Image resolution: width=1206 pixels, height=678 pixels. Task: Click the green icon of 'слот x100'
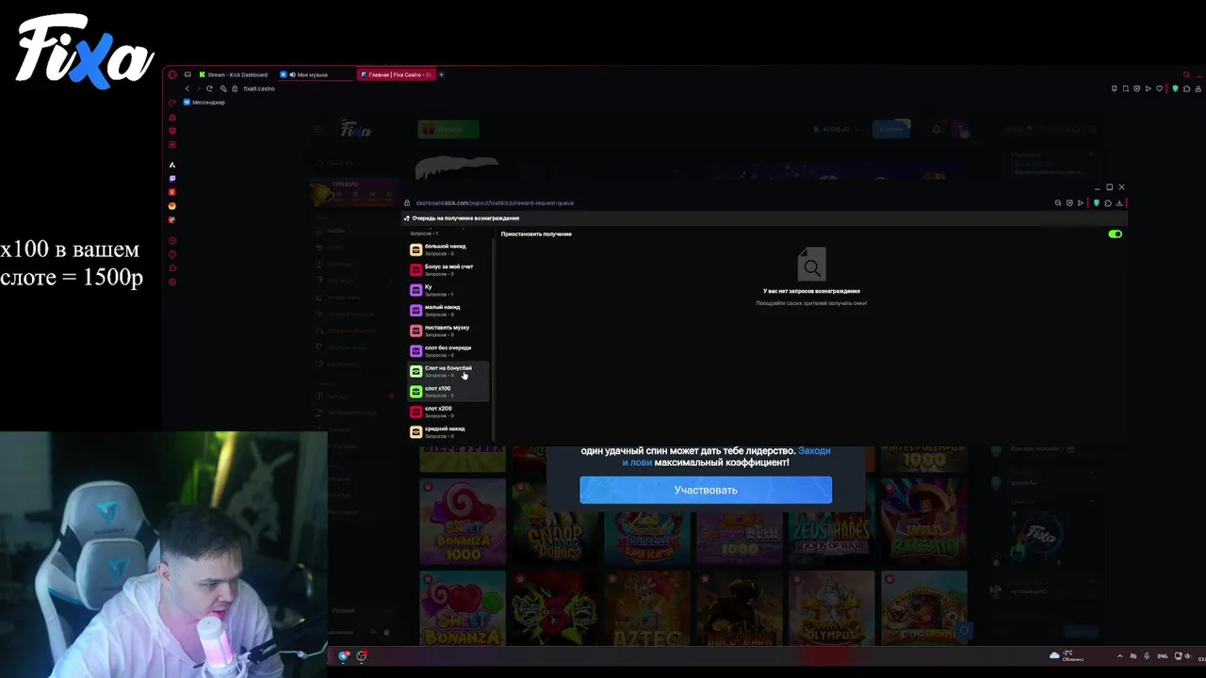point(416,391)
